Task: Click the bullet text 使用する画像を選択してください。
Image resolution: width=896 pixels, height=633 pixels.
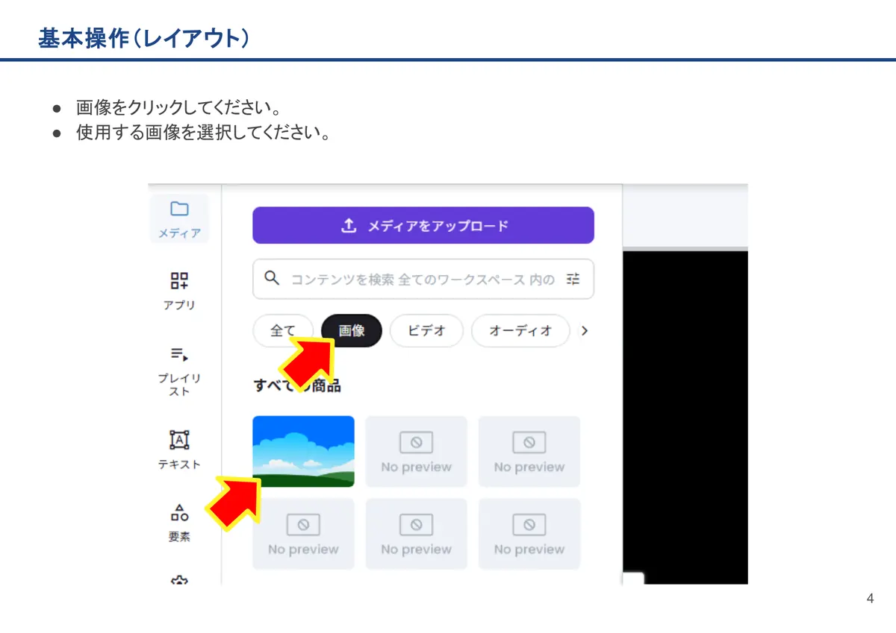Action: point(204,134)
